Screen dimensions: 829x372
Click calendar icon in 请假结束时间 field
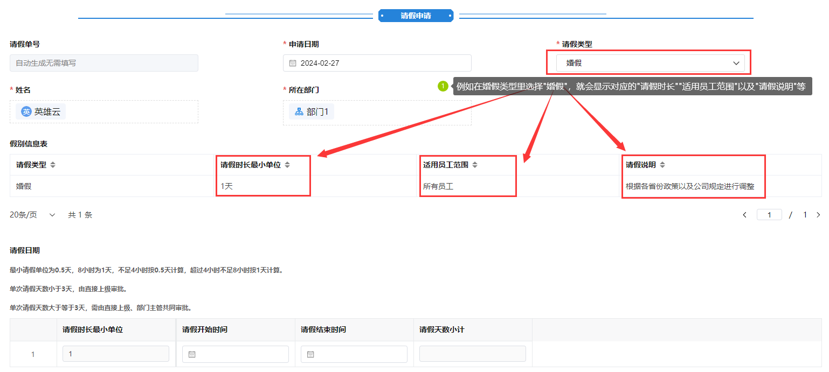[x=310, y=354]
